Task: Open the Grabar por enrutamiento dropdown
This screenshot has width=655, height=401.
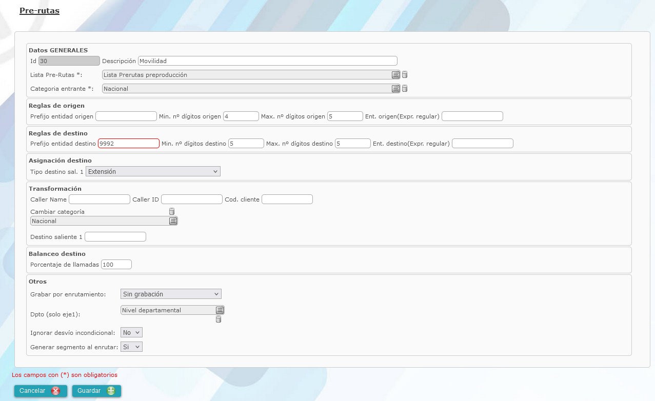Action: (171, 294)
